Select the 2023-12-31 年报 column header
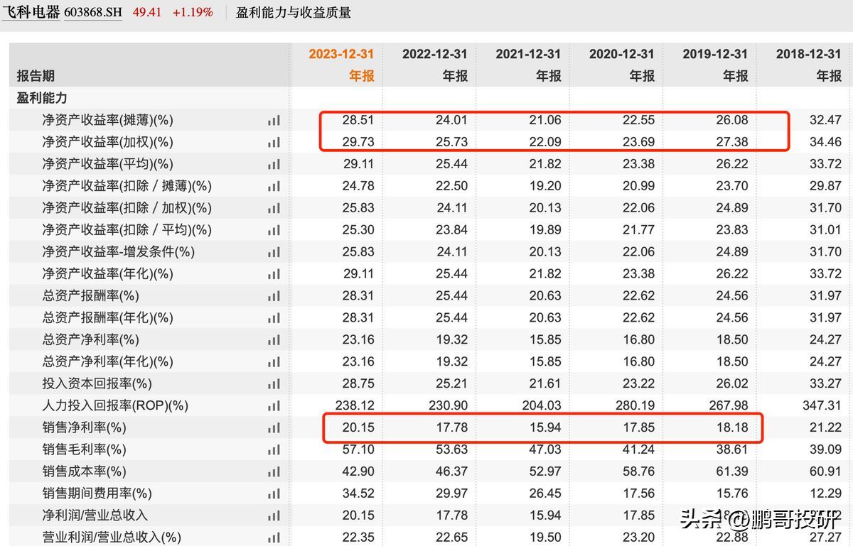Screen dimensions: 853x546 point(341,65)
